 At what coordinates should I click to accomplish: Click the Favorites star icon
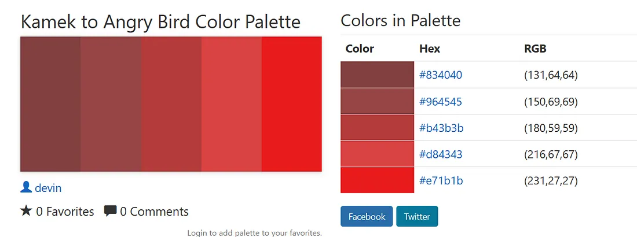click(x=26, y=210)
